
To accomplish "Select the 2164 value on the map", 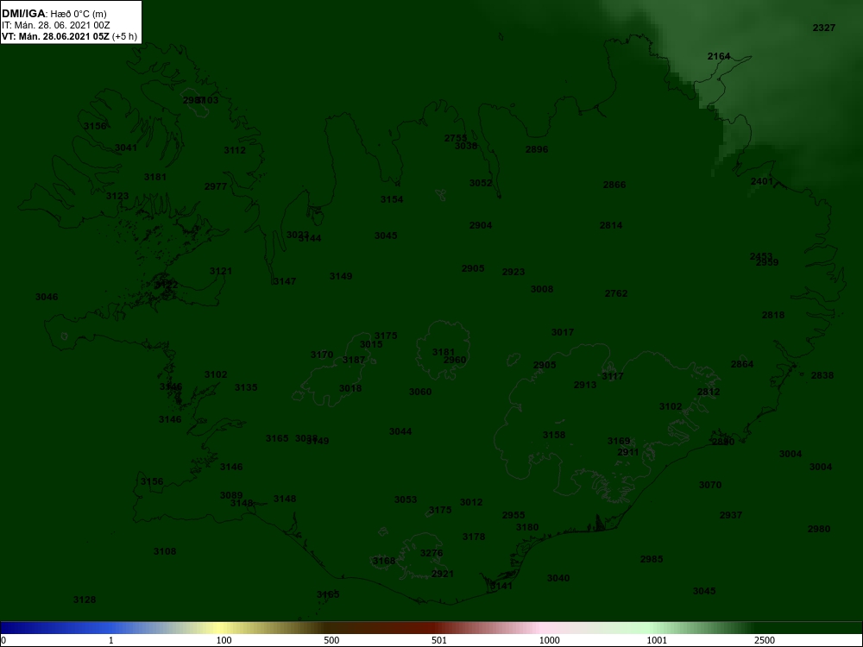I will pyautogui.click(x=719, y=56).
